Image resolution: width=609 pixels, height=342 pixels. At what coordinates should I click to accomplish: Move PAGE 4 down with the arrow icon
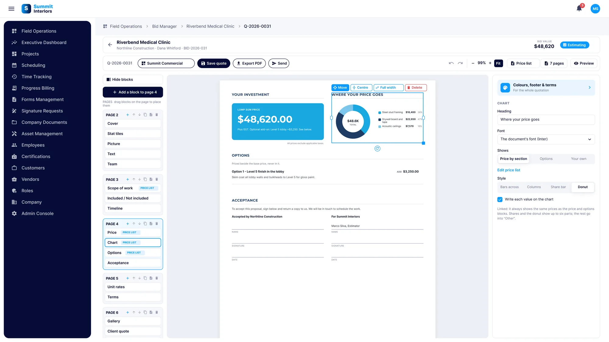[139, 224]
